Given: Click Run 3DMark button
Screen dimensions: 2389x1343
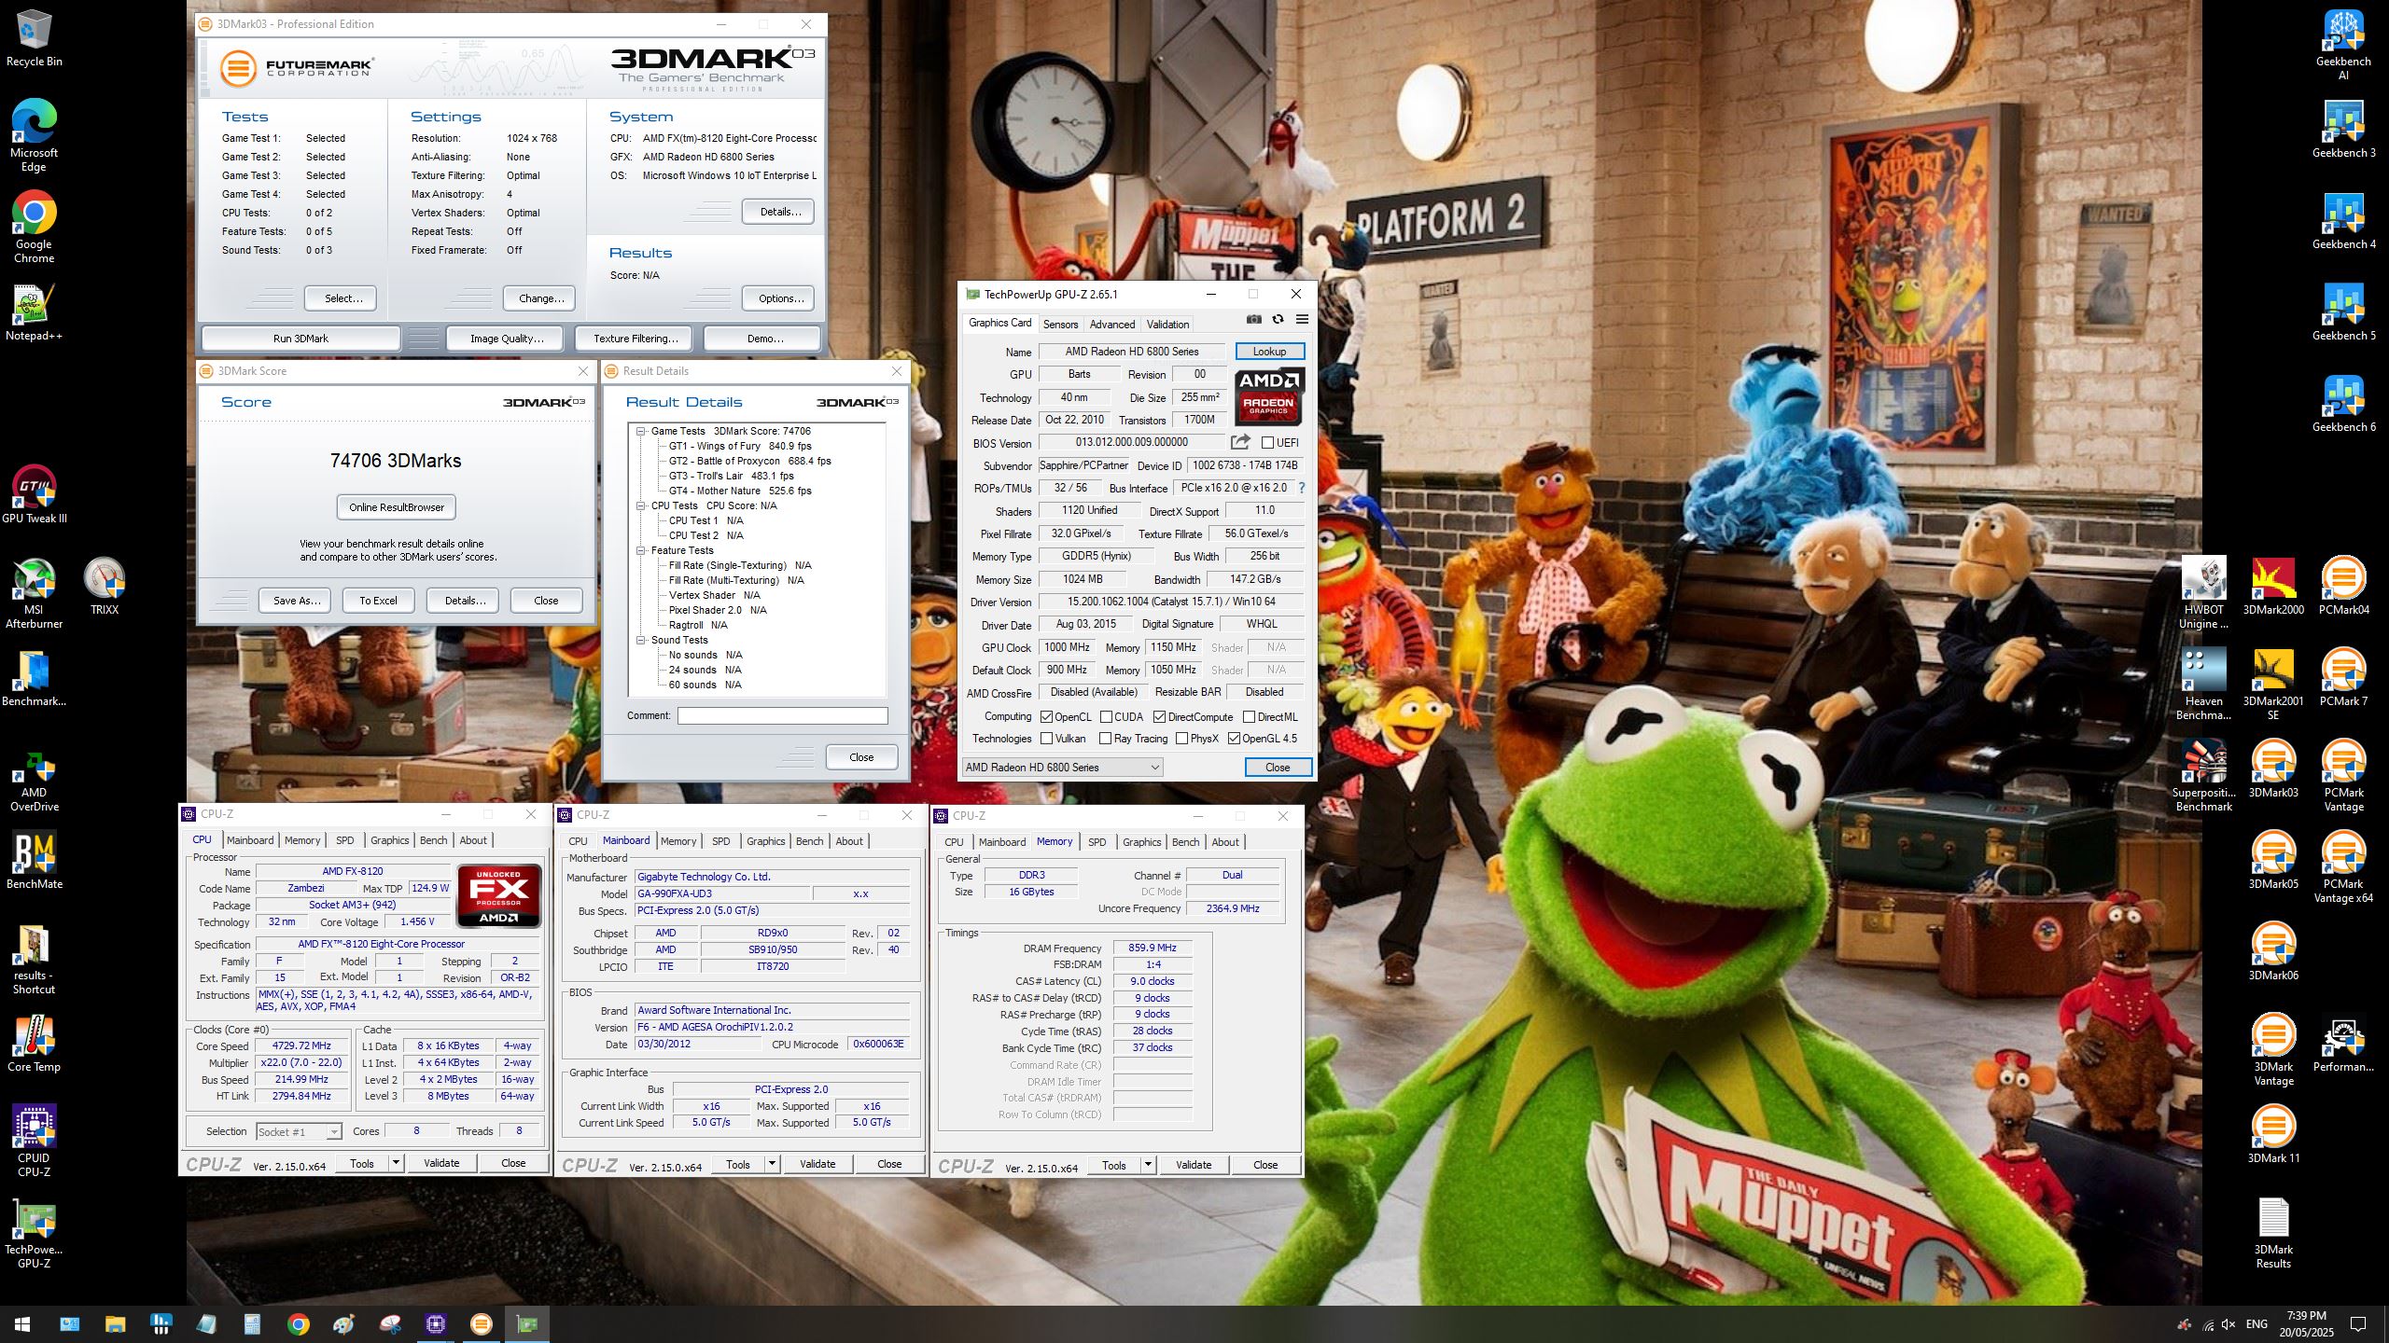Looking at the screenshot, I should 300,339.
